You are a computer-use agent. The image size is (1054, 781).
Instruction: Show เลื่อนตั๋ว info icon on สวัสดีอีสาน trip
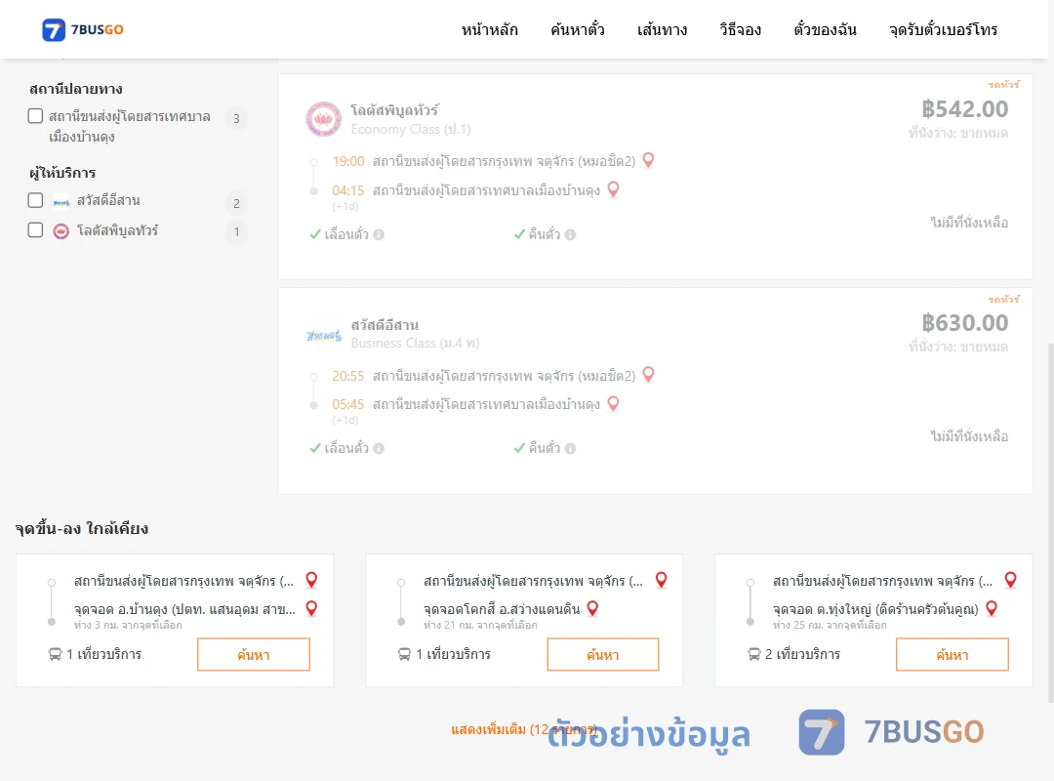pos(379,449)
